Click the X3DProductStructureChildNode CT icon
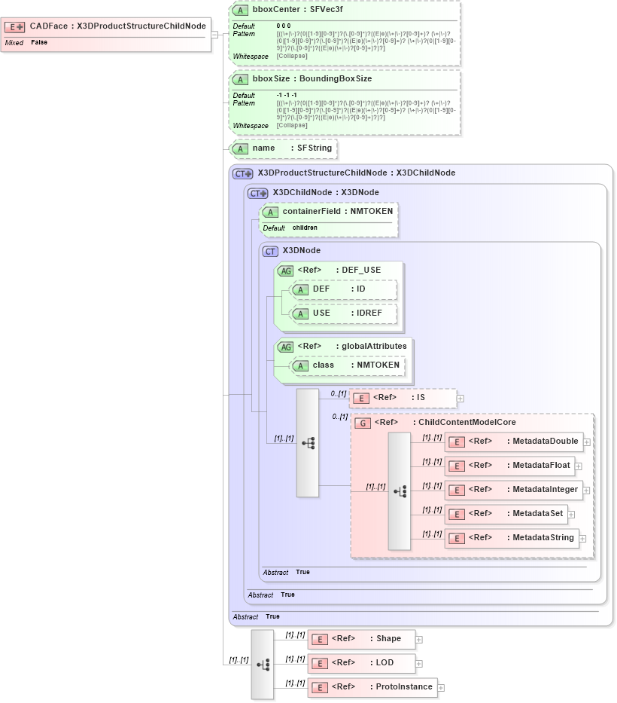 click(243, 174)
